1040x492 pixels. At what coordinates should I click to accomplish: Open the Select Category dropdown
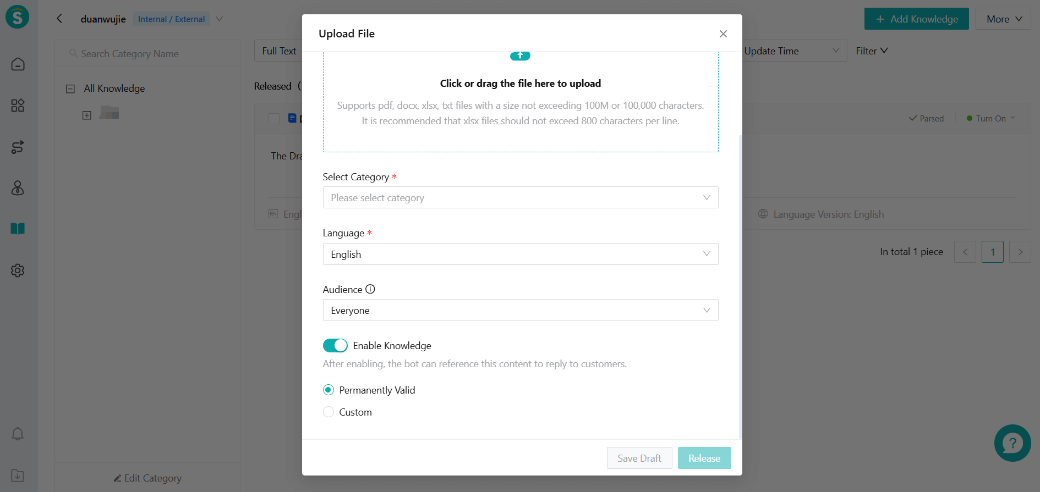pyautogui.click(x=521, y=197)
